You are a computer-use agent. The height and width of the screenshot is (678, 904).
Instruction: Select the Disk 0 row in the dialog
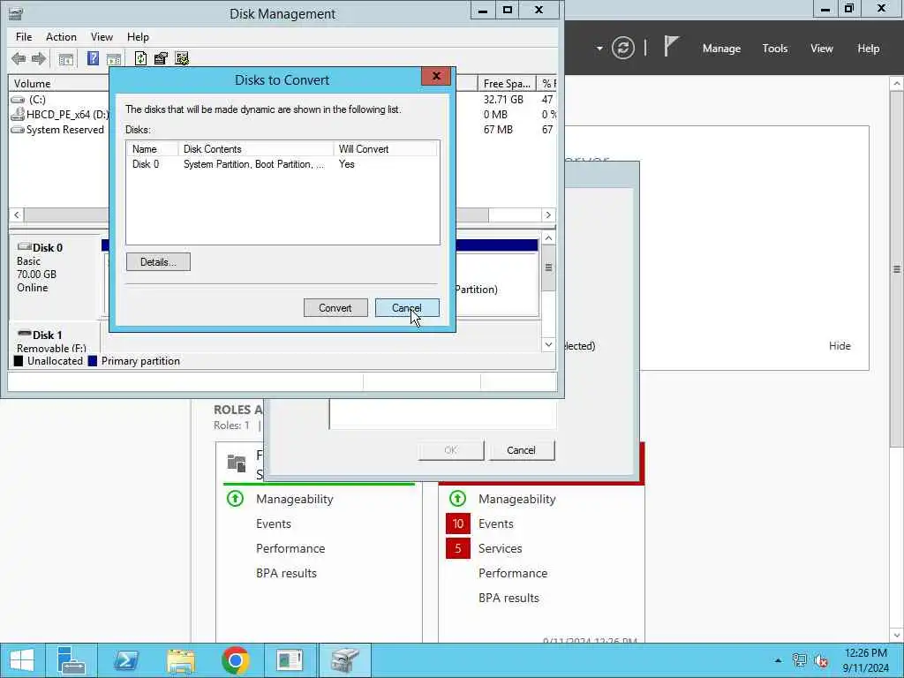tap(282, 164)
